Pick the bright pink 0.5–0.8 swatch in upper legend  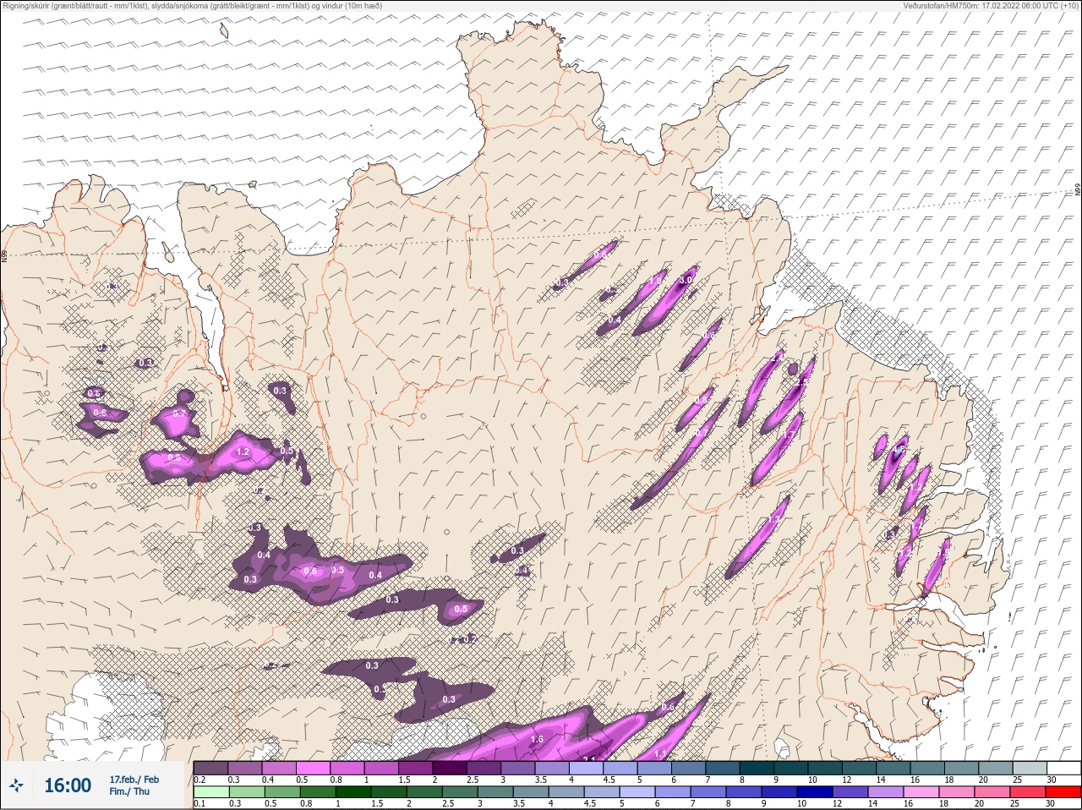tap(314, 768)
